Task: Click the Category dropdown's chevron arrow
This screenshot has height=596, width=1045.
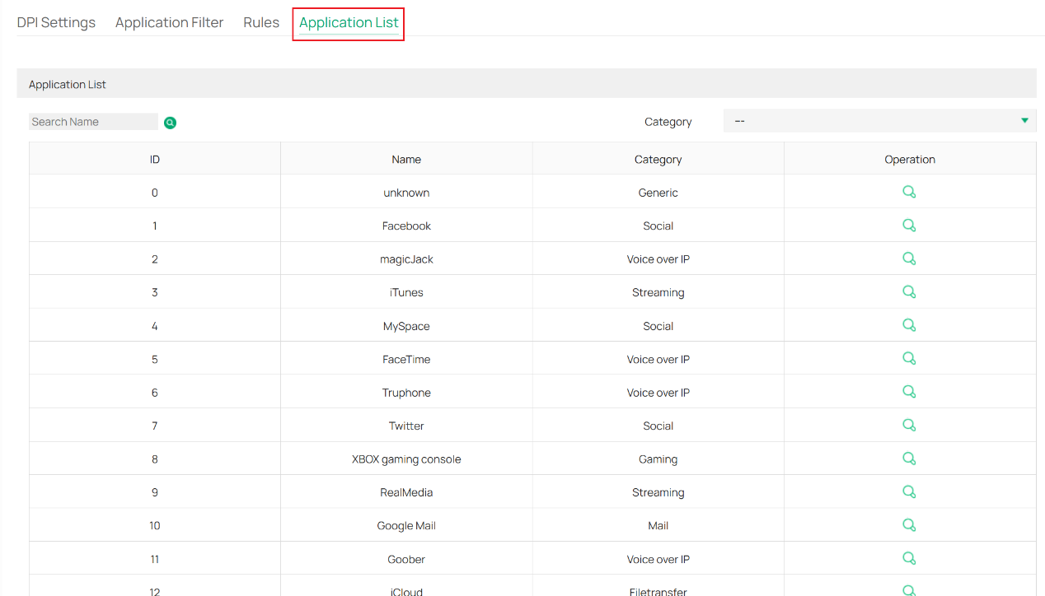Action: (x=1024, y=120)
